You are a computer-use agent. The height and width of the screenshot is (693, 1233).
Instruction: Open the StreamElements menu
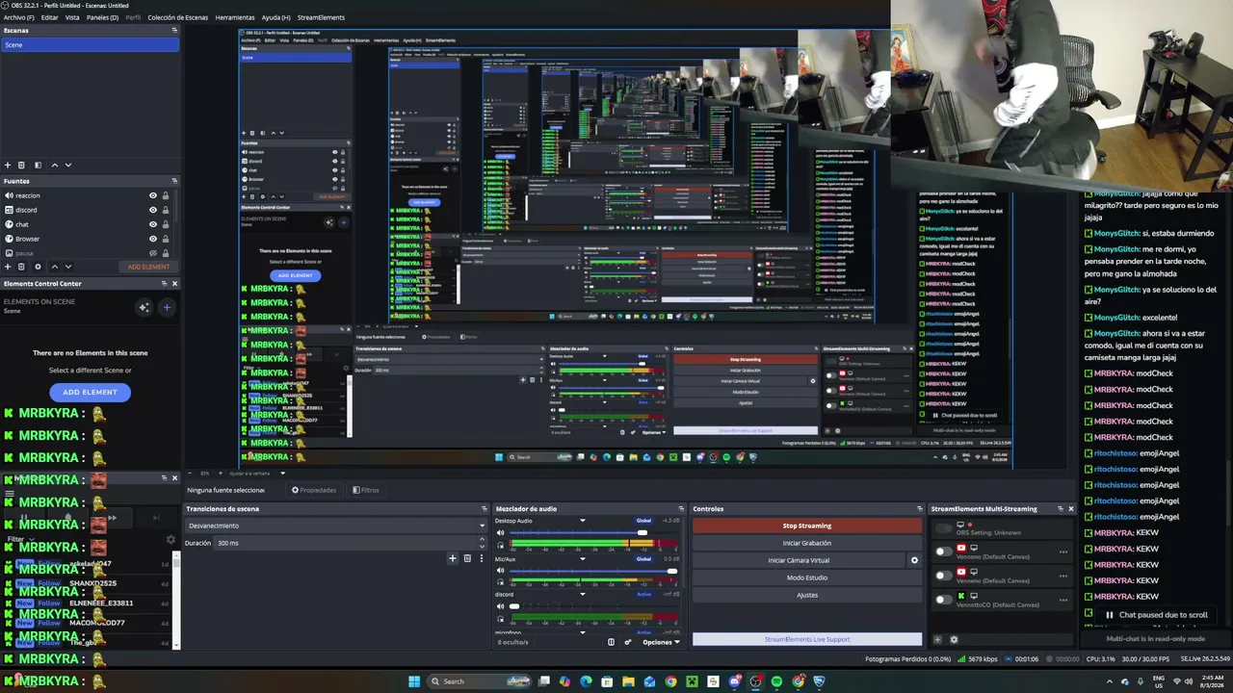(321, 17)
